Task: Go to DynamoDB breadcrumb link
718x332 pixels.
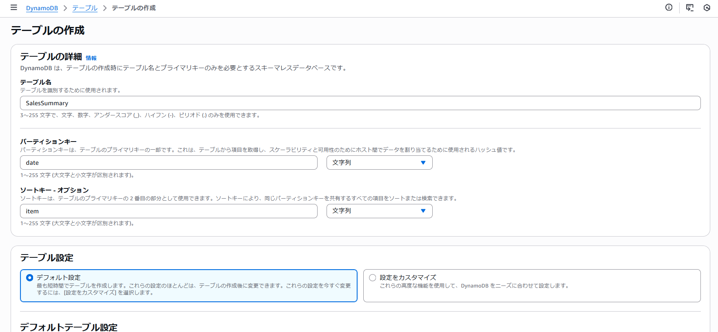Action: 42,8
